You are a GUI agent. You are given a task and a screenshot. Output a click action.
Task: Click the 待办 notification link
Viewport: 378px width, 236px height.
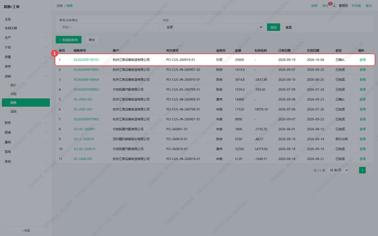[325, 6]
